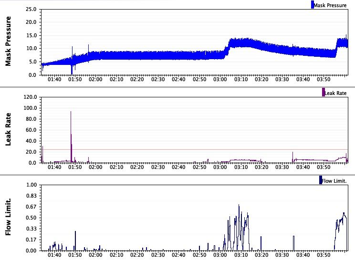Click the vertical Mask Pressure graph title

point(8,42)
